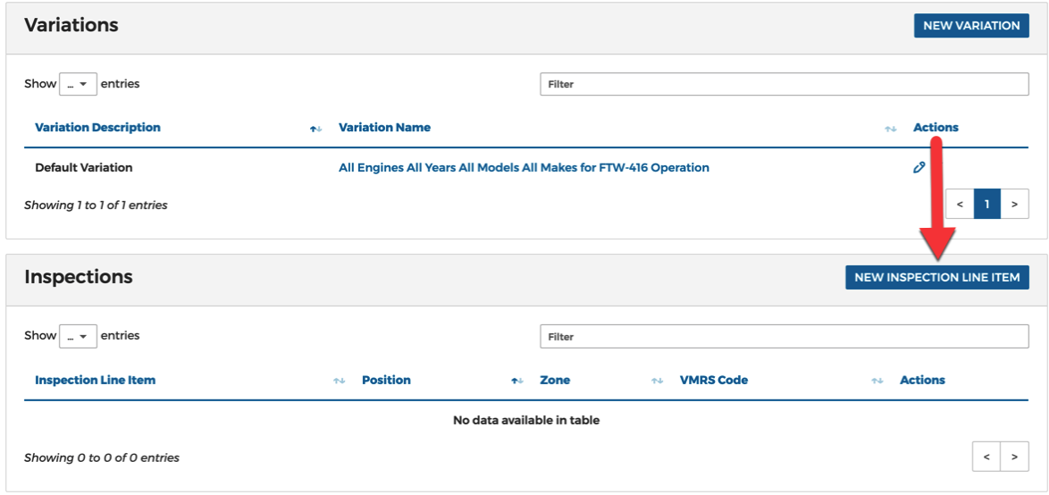This screenshot has height=495, width=1049.
Task: Sort Position column arrows icon
Action: (x=517, y=381)
